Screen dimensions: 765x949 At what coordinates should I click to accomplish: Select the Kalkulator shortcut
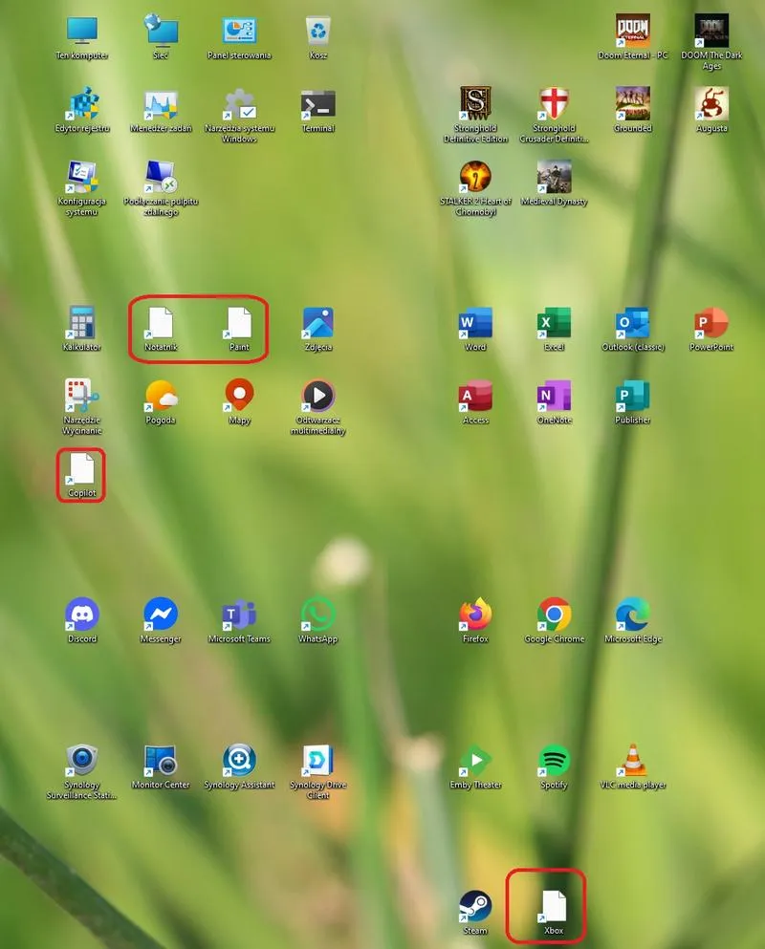coord(82,323)
